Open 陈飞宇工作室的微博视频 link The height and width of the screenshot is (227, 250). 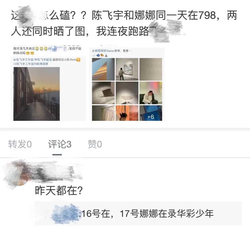[x=31, y=64]
